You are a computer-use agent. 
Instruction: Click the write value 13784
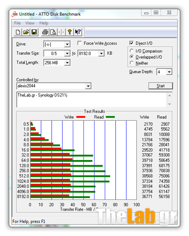[x=147, y=140]
